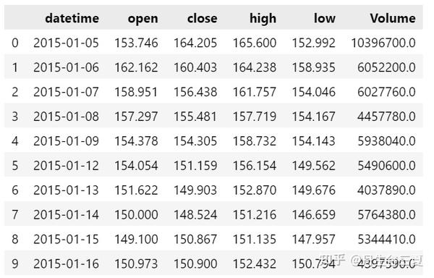The width and height of the screenshot is (434, 278).
Task: Select the close value 156.438
Action: pos(195,92)
